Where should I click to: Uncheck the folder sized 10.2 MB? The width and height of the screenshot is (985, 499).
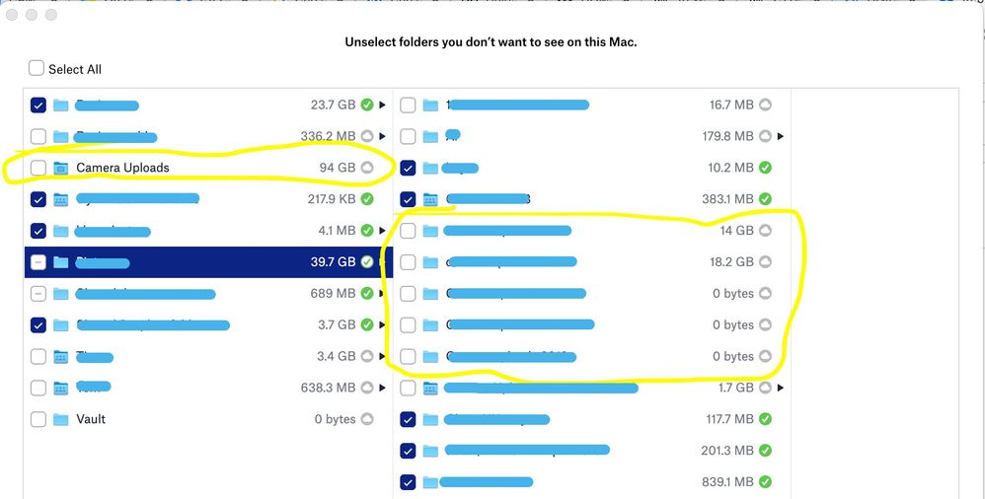(408, 168)
